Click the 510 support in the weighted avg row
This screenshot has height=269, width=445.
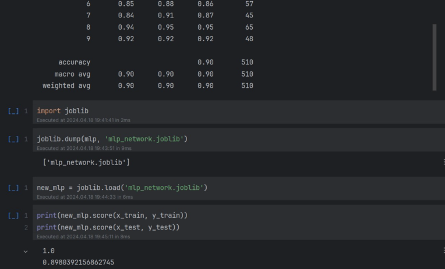click(x=247, y=86)
